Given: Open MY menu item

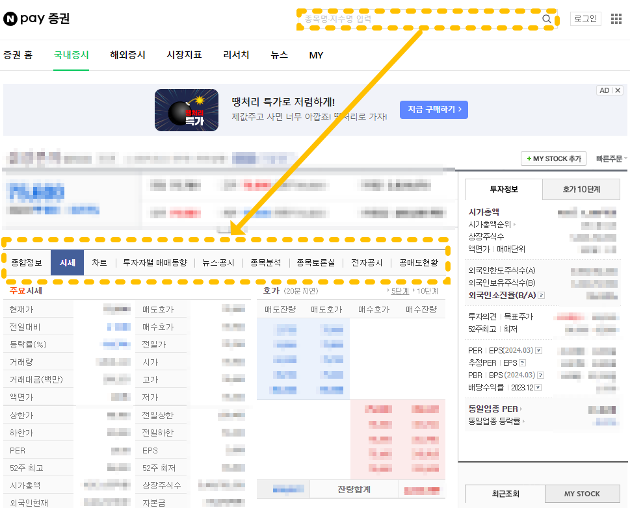Looking at the screenshot, I should 316,55.
